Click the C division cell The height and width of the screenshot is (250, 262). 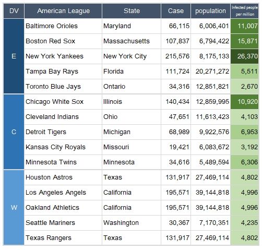[x=14, y=132]
